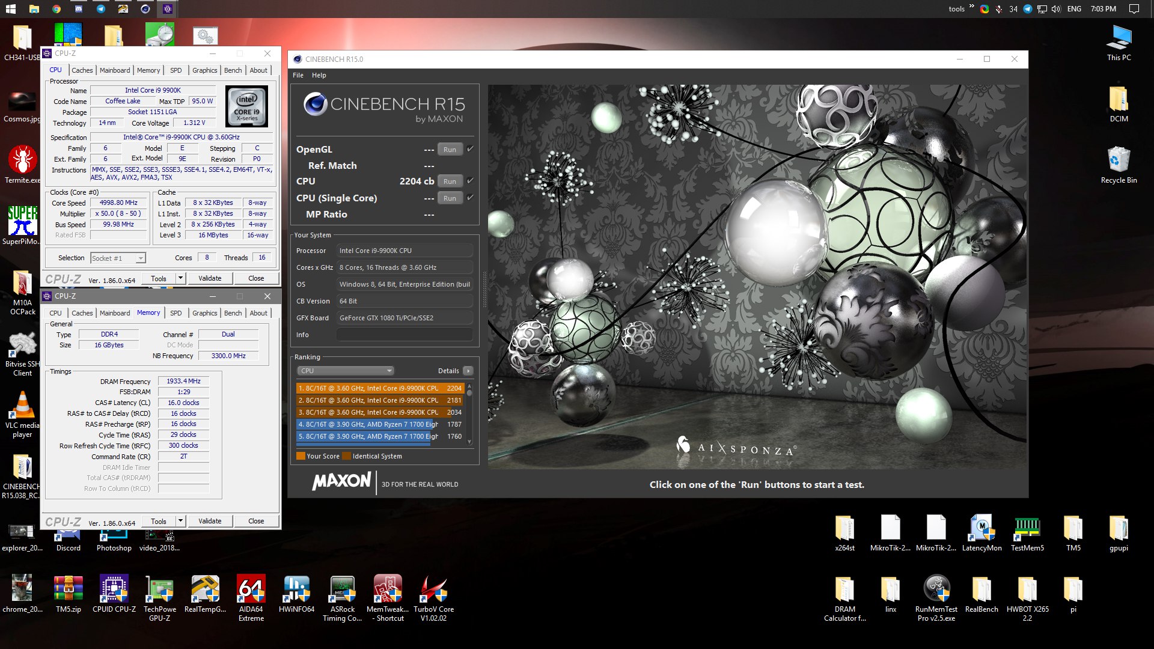Switch to SPD tab in Memory CPU-Z
Viewport: 1154px width, 649px height.
coord(176,313)
